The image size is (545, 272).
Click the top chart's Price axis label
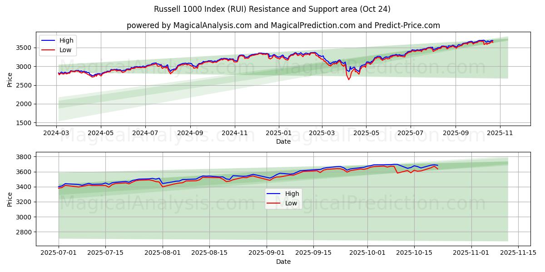[x=10, y=79]
